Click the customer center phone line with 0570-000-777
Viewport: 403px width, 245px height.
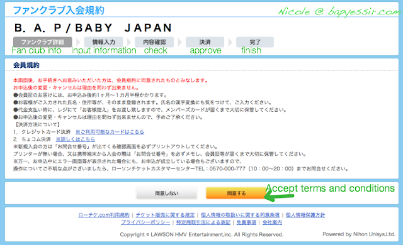click(x=181, y=168)
